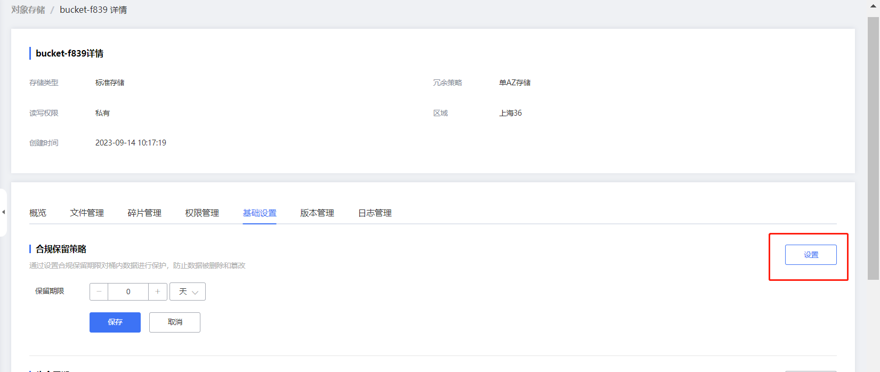Switch to the 版本管理 tab
This screenshot has height=372, width=880.
click(x=317, y=213)
